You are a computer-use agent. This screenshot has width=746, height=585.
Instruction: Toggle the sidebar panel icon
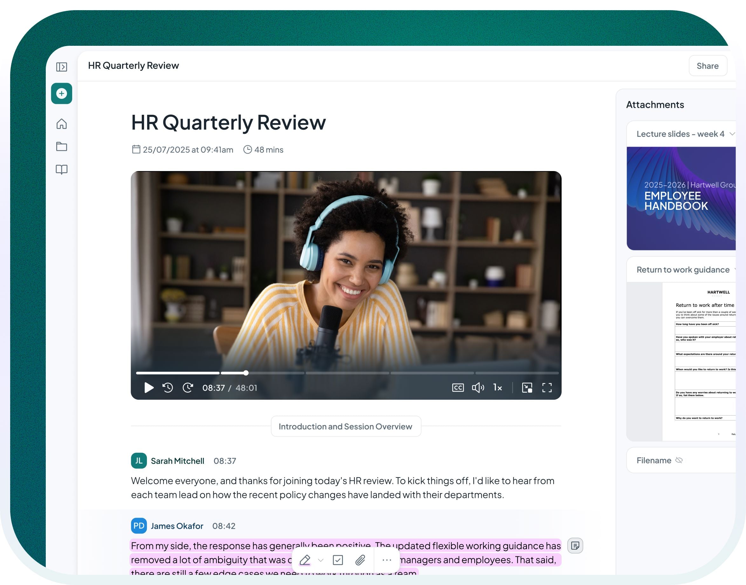tap(62, 67)
